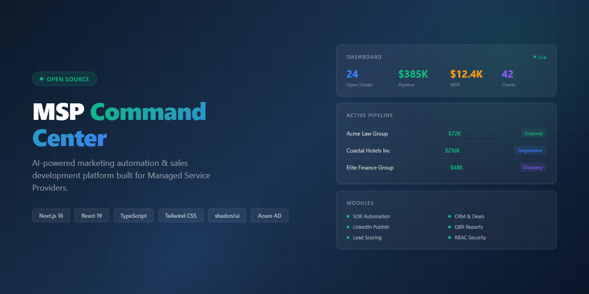This screenshot has width=589, height=294.
Task: Click the MSP Command Center title
Action: [120, 124]
